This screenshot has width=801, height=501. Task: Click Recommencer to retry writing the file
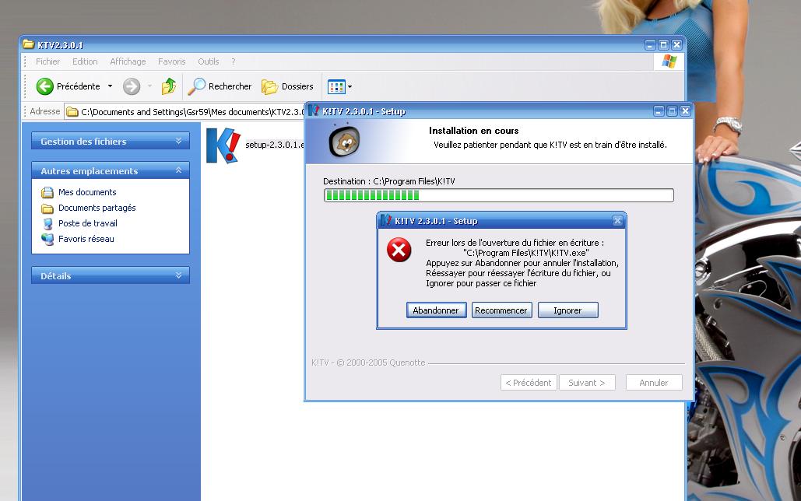pos(501,310)
